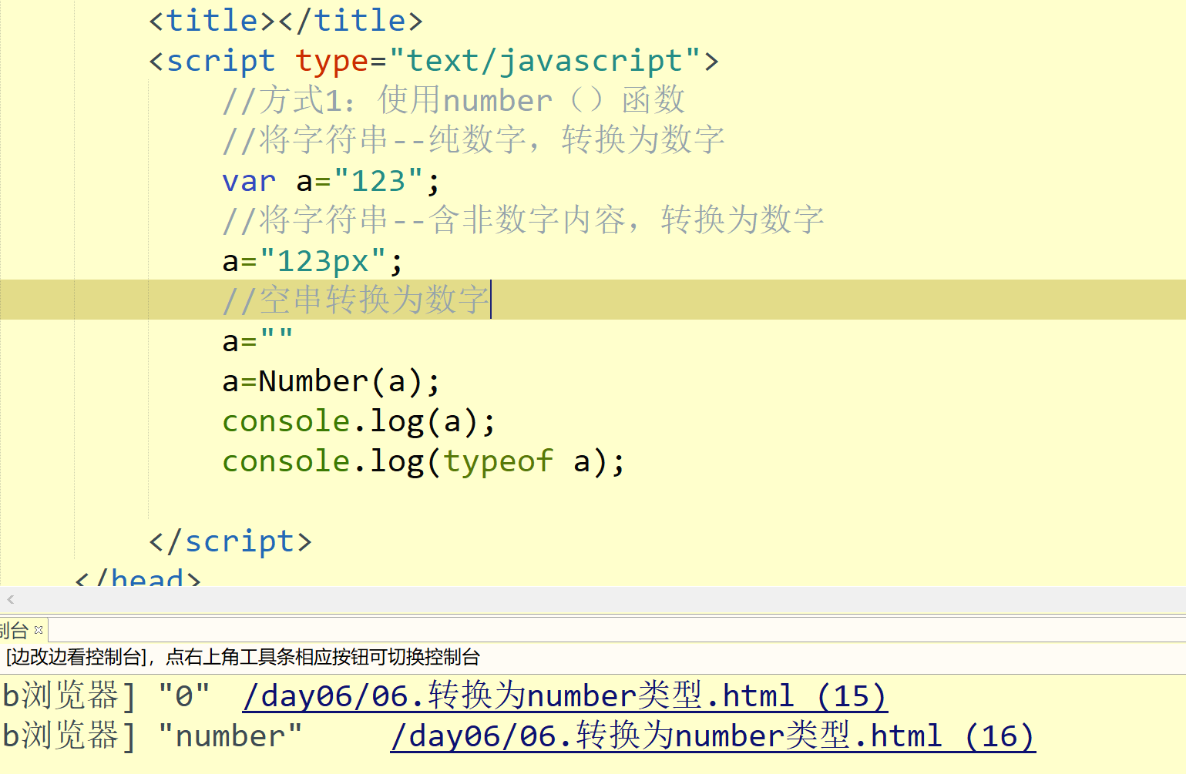
Task: Click the "0" output in the console
Action: click(x=184, y=695)
